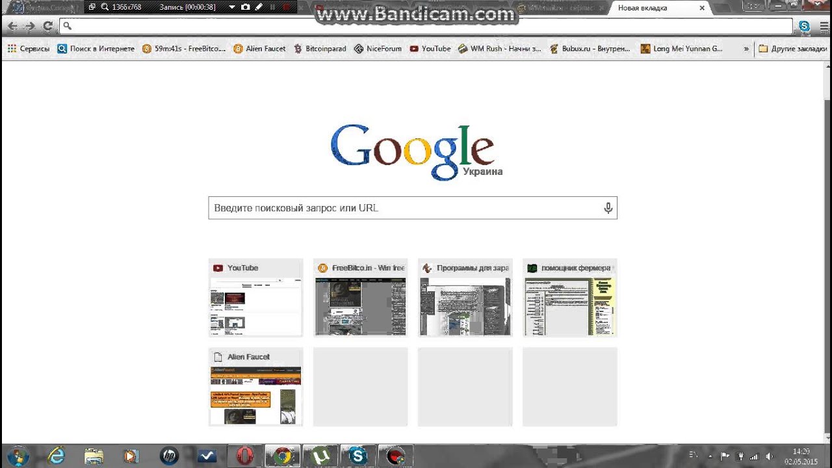
Task: Switch to Chrome in taskbar
Action: [282, 456]
